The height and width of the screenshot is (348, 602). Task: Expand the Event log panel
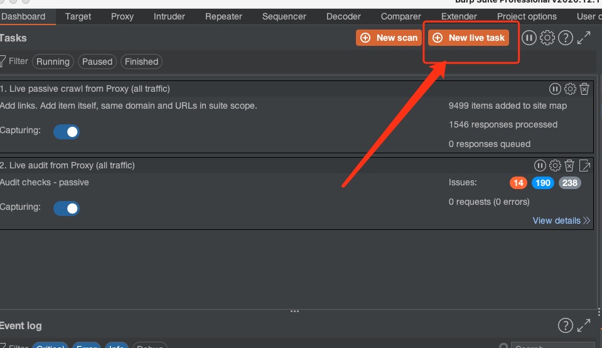pyautogui.click(x=584, y=325)
